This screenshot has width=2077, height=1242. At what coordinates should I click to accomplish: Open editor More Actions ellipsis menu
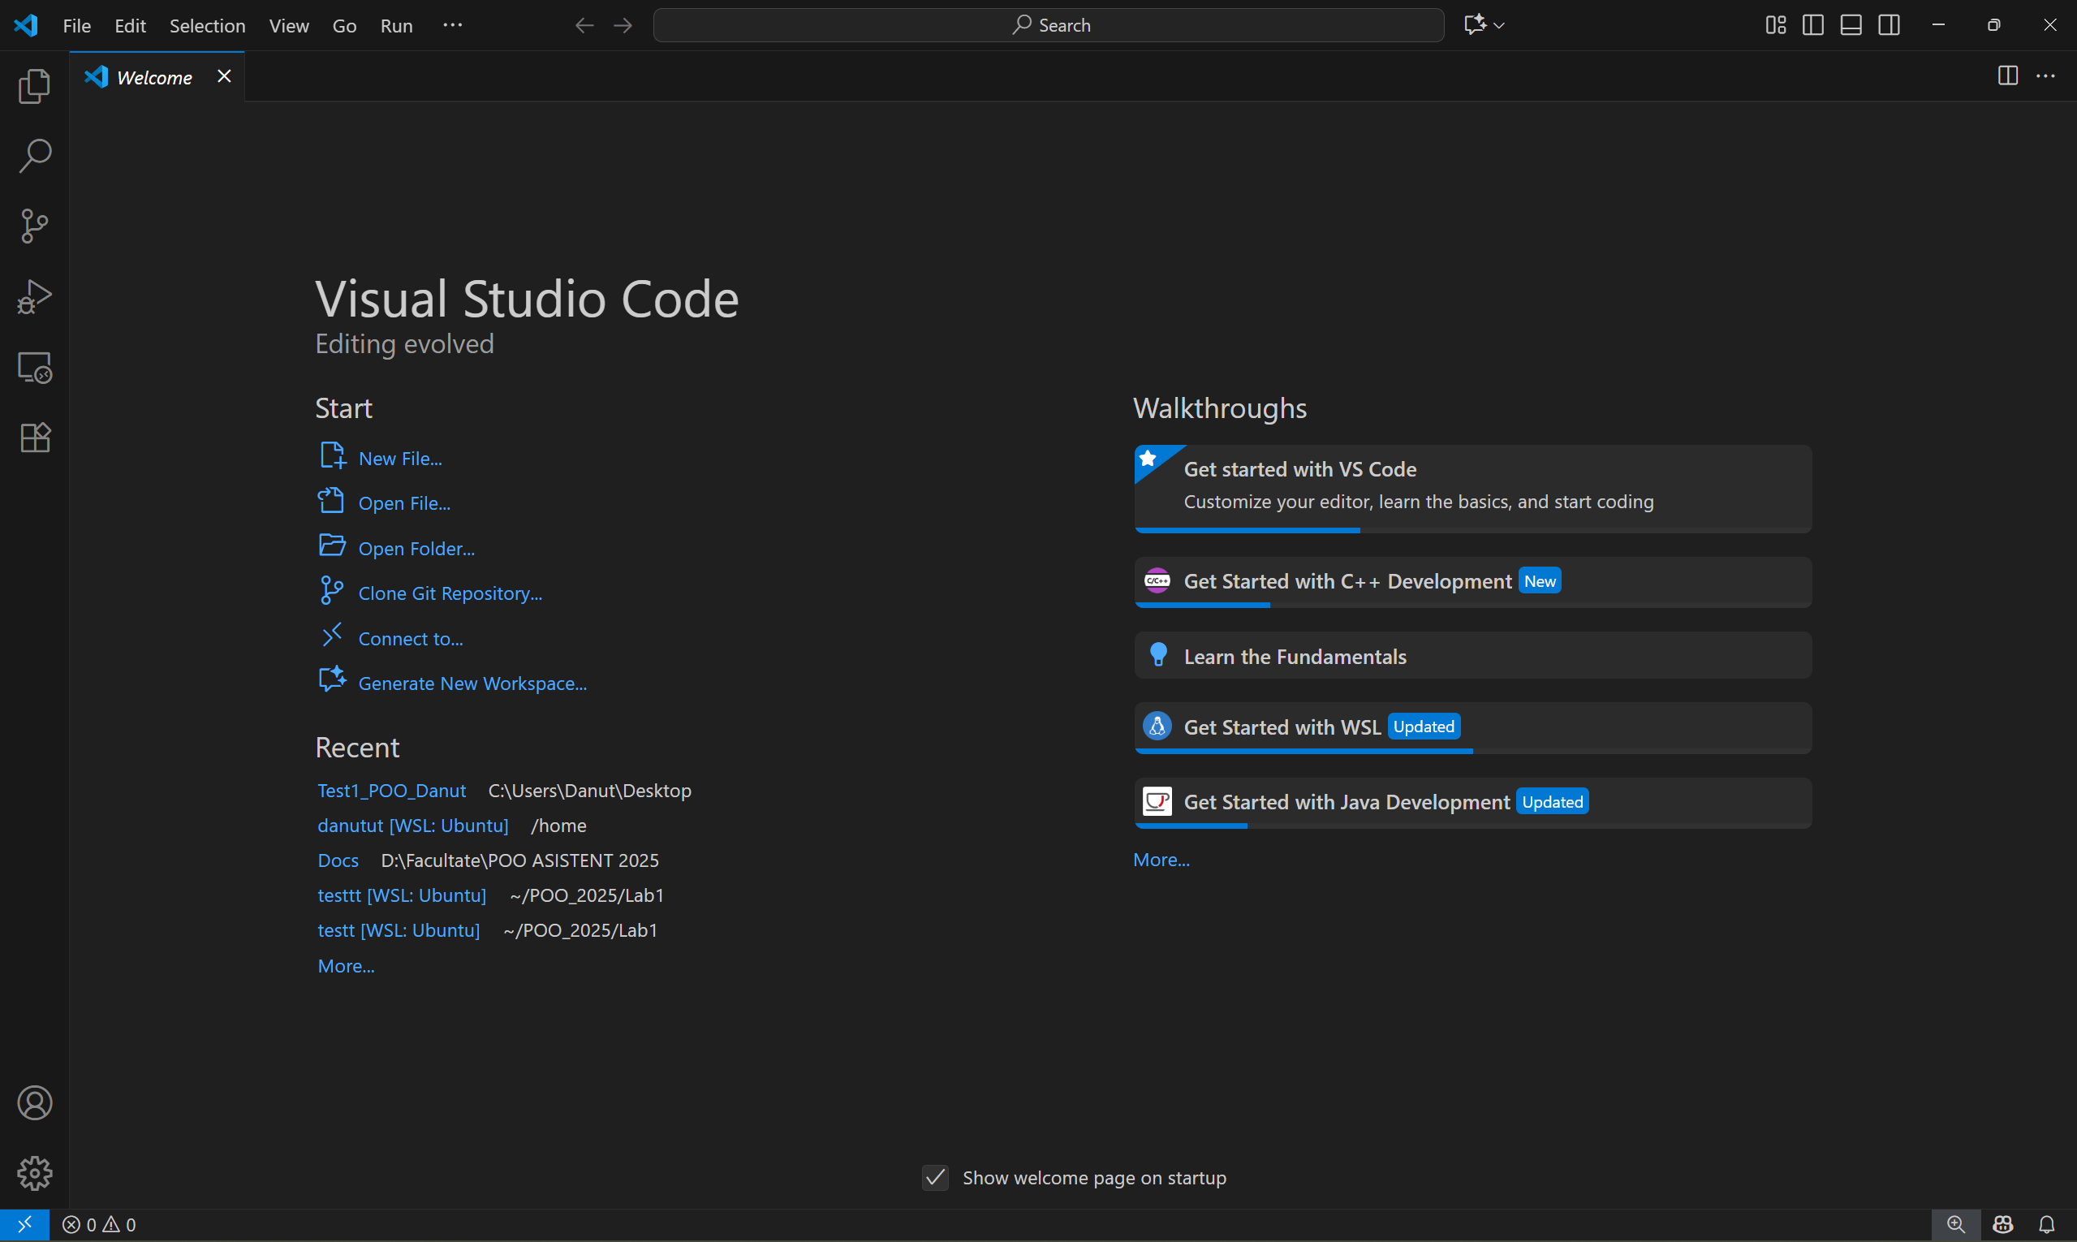click(x=2045, y=76)
